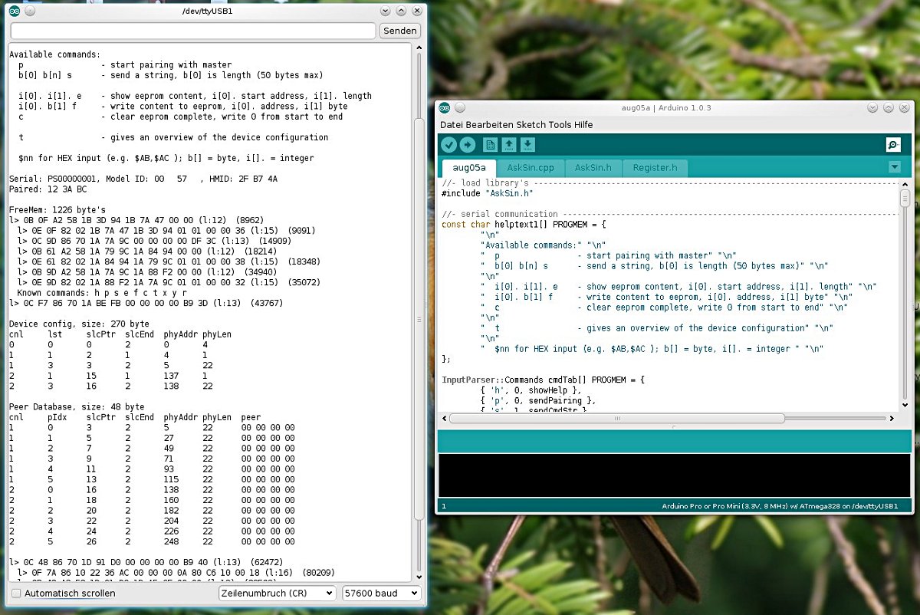This screenshot has height=615, width=920.
Task: Open the tab menu dropdown arrow in Arduino IDE
Action: (894, 167)
